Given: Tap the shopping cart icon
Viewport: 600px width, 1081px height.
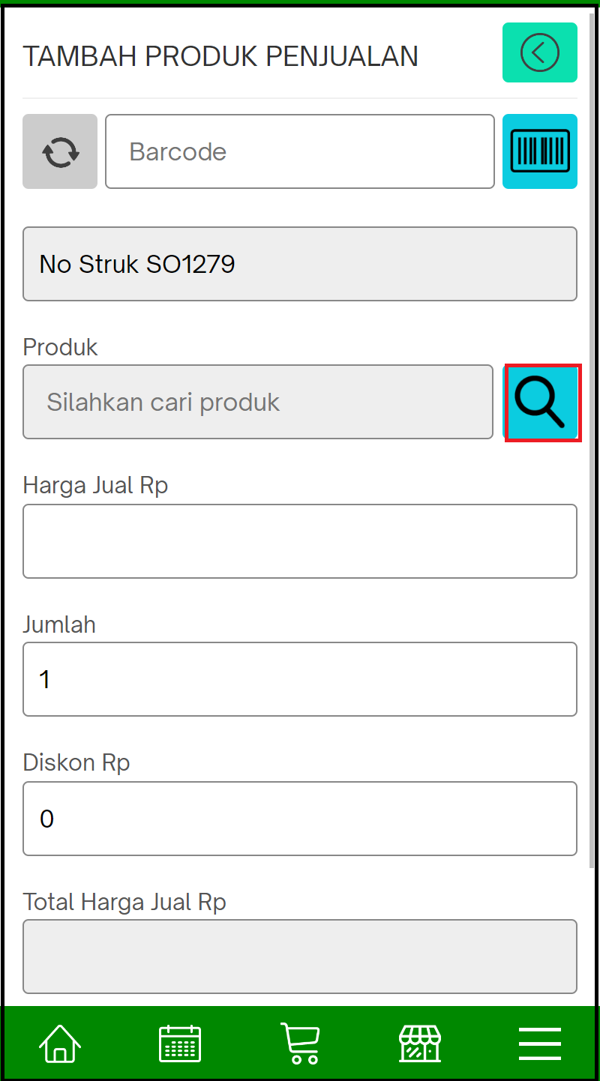Looking at the screenshot, I should (300, 1043).
